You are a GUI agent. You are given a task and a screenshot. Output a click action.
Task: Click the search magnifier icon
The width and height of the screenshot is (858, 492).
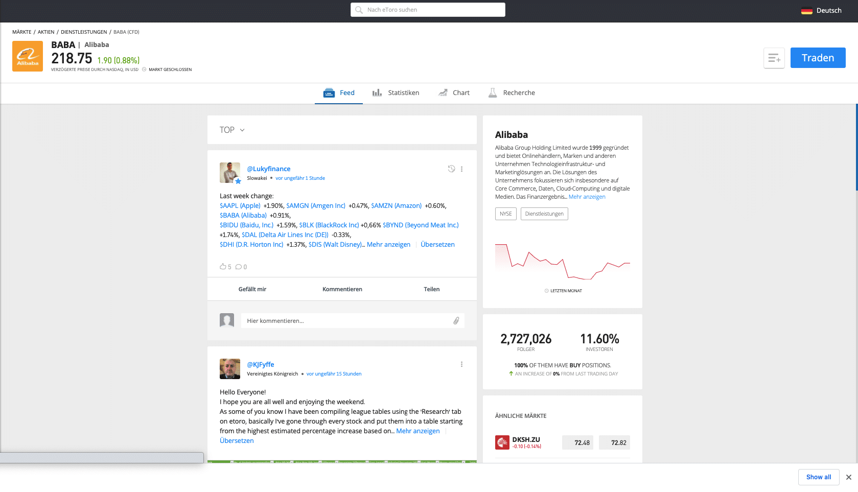click(x=359, y=10)
